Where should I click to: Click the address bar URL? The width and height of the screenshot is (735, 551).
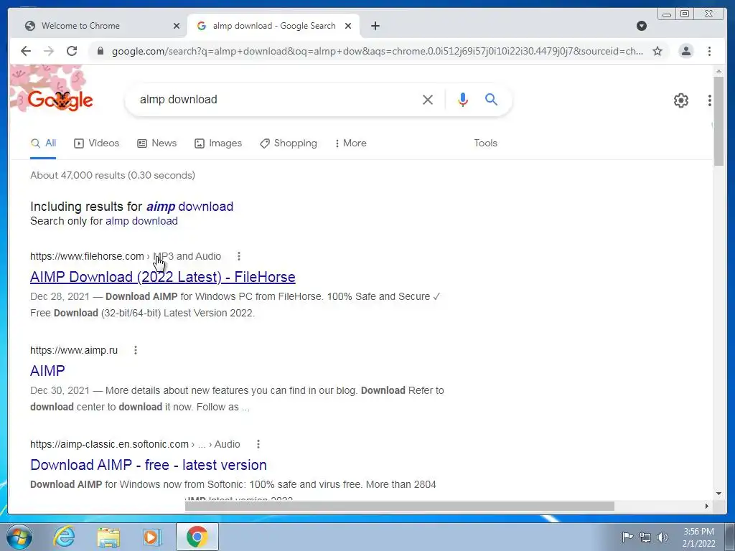pyautogui.click(x=378, y=51)
